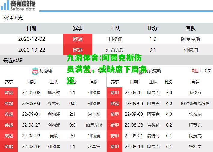The height and width of the screenshot is (152, 213).
Task: Click away team 格拉斯哥流浪者
Action: click(x=195, y=103)
